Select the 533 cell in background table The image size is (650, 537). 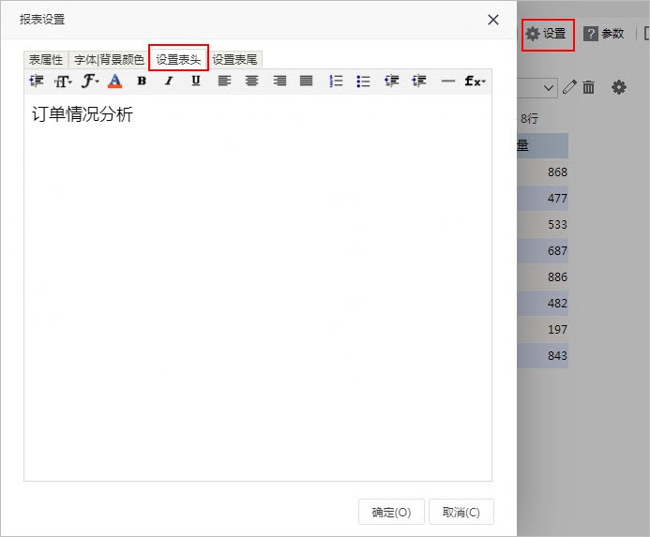click(543, 224)
